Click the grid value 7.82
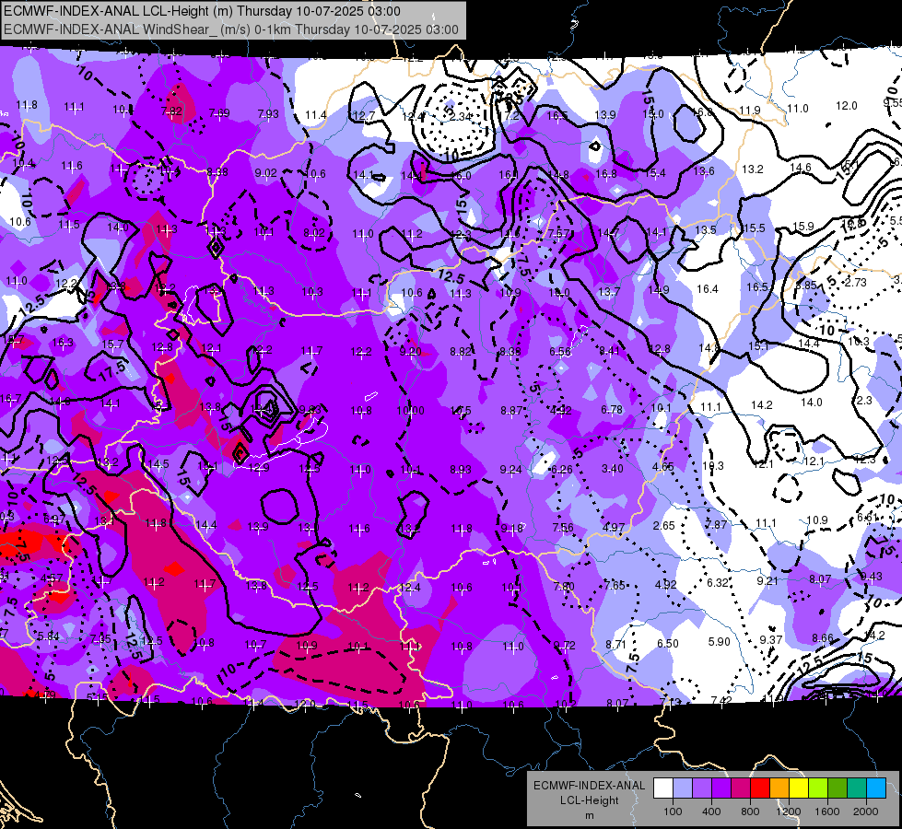 click(172, 111)
